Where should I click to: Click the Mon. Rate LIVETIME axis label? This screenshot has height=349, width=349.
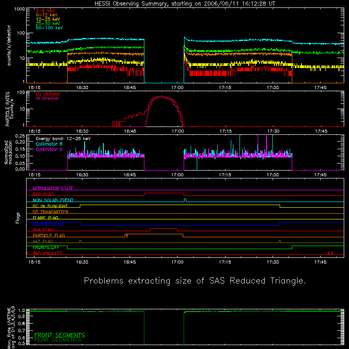pos(10,328)
